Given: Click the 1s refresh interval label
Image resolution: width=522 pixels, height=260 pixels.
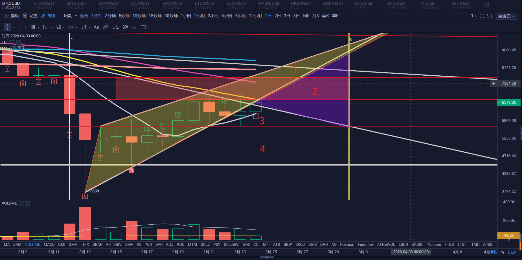Looking at the screenshot, I should [x=473, y=16].
